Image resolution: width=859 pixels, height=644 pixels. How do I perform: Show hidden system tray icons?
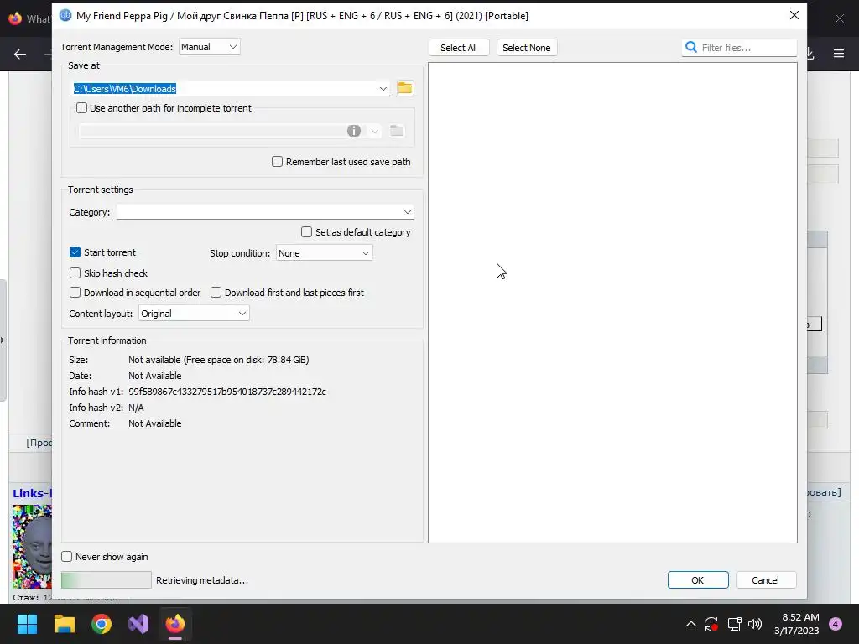pyautogui.click(x=691, y=624)
